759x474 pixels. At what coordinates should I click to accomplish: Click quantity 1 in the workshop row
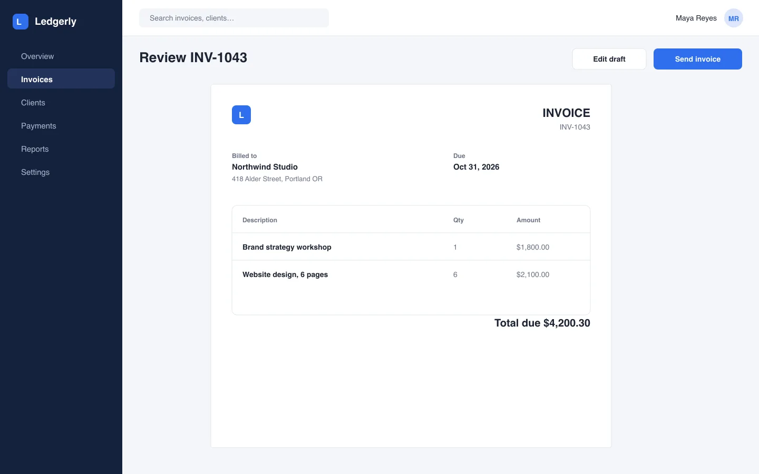point(455,247)
